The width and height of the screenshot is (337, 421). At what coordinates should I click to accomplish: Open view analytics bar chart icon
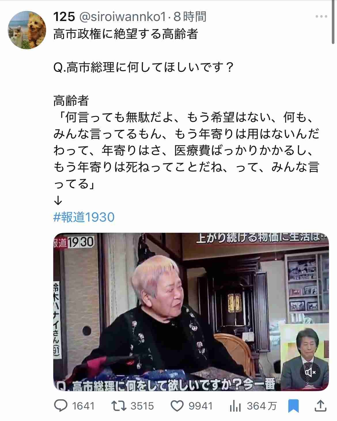click(x=235, y=406)
